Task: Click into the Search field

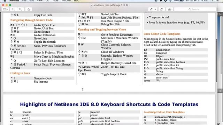Action: pyautogui.click(x=195, y=9)
